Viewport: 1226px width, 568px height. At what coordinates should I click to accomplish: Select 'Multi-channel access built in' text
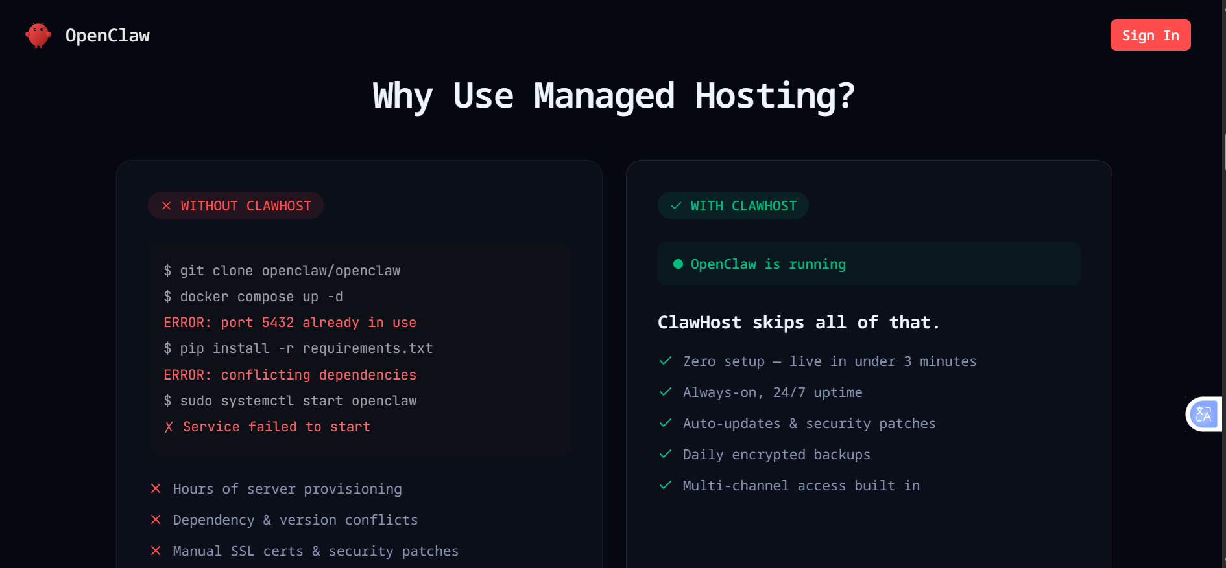801,486
